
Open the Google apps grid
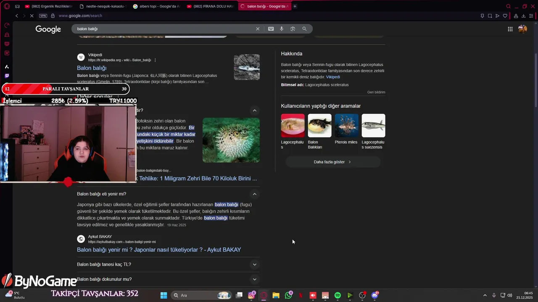click(x=510, y=29)
